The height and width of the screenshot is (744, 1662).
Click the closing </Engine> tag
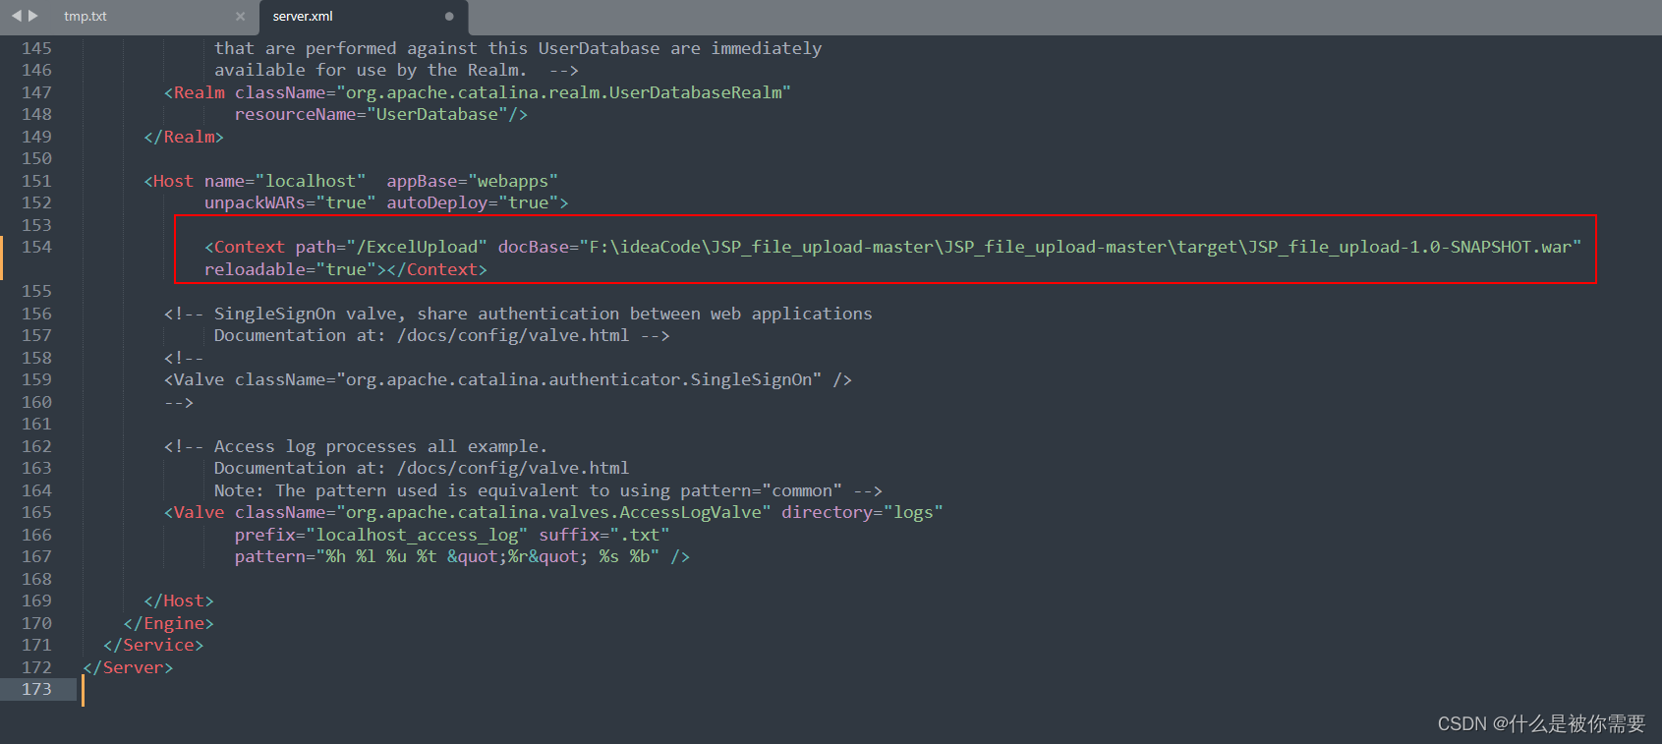point(168,623)
